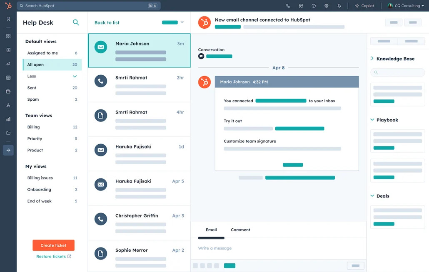The height and width of the screenshot is (272, 429).
Task: Open the Settings gear icon
Action: pos(326,5)
